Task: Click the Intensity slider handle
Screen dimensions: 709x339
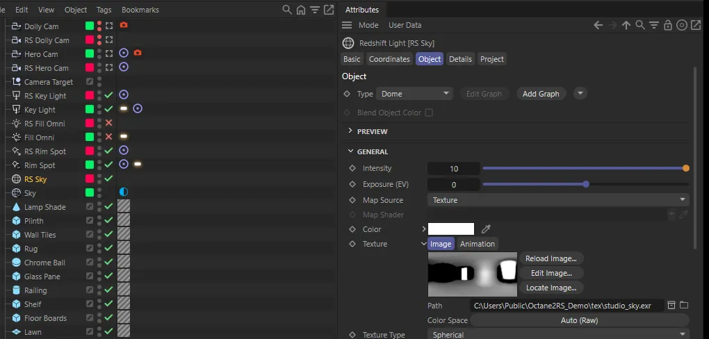Action: 686,168
